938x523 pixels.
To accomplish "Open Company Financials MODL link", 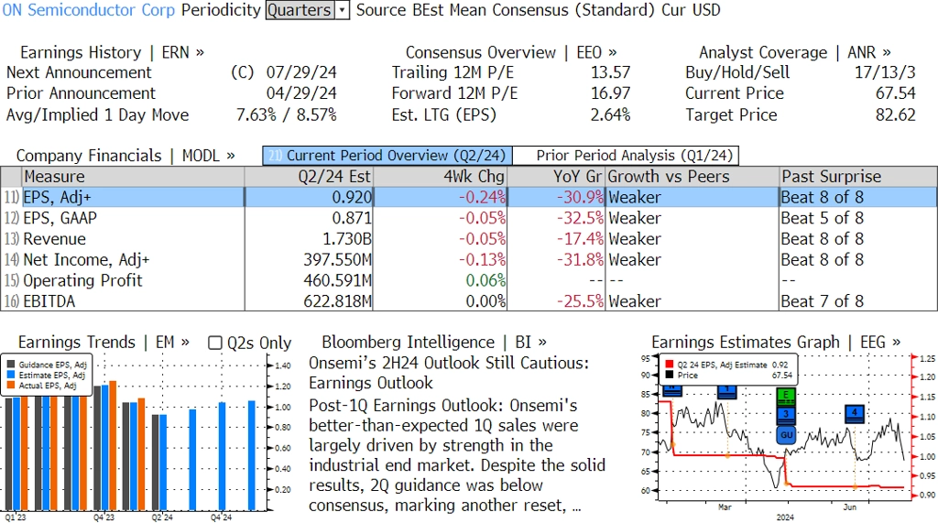I will (125, 156).
